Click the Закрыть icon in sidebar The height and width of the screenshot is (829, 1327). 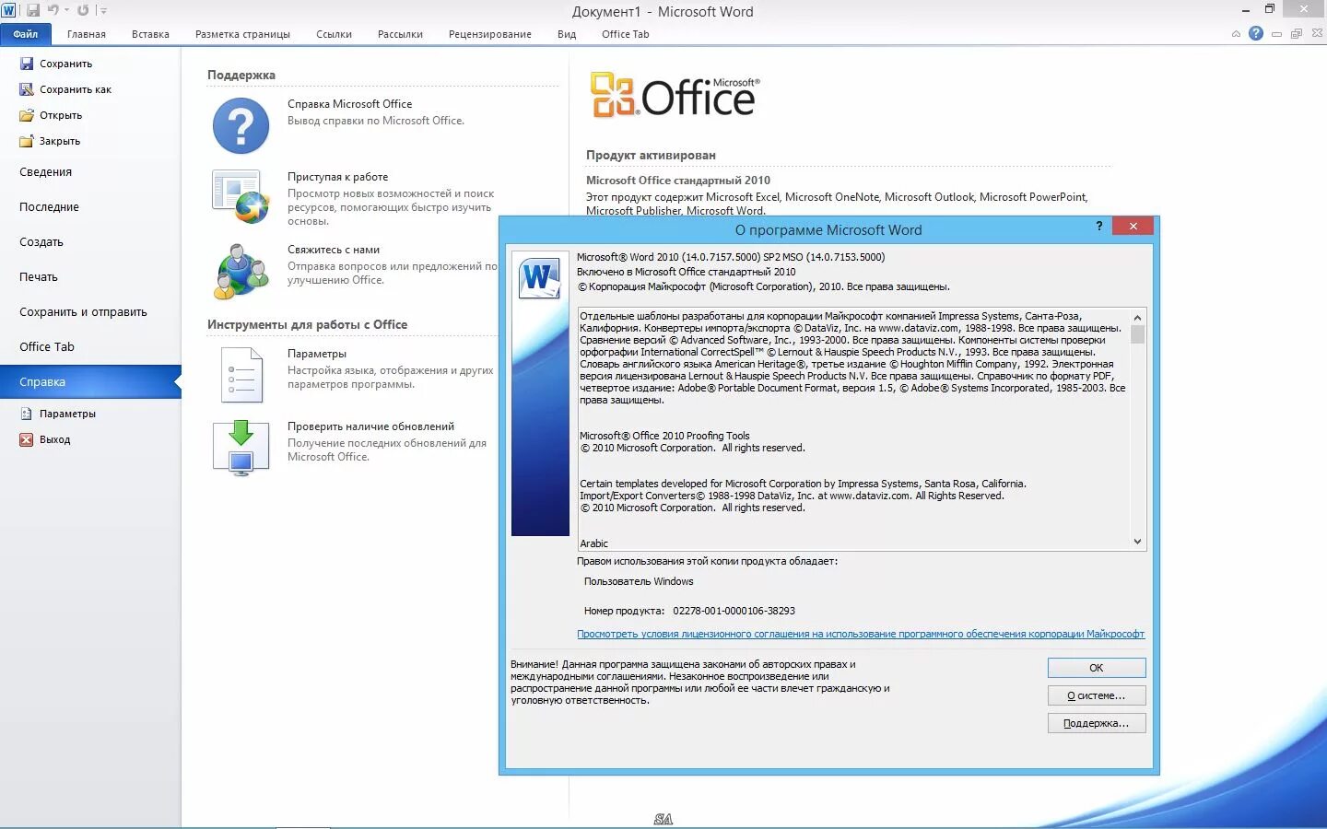[27, 141]
